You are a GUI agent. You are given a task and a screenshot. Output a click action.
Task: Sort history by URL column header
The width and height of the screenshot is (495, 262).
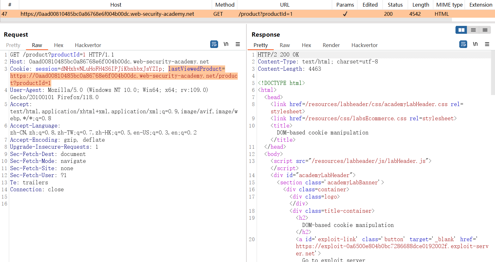285,5
